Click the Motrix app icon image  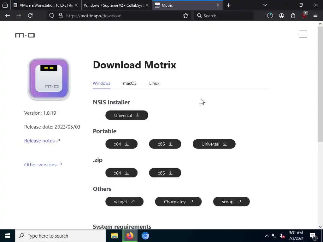coord(49,79)
